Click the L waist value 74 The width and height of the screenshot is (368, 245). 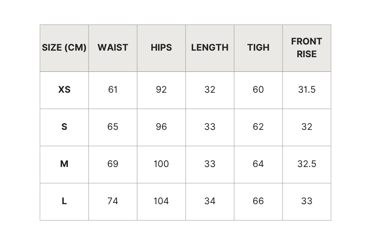[x=113, y=201]
